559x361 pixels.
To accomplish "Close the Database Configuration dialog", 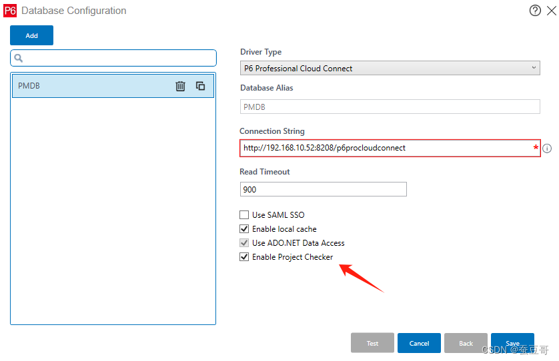I will (x=552, y=11).
